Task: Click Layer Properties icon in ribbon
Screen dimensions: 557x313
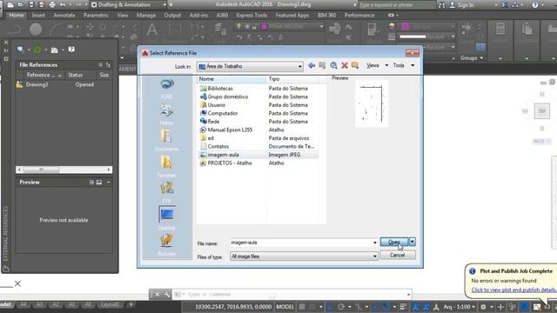Action: coord(220,29)
